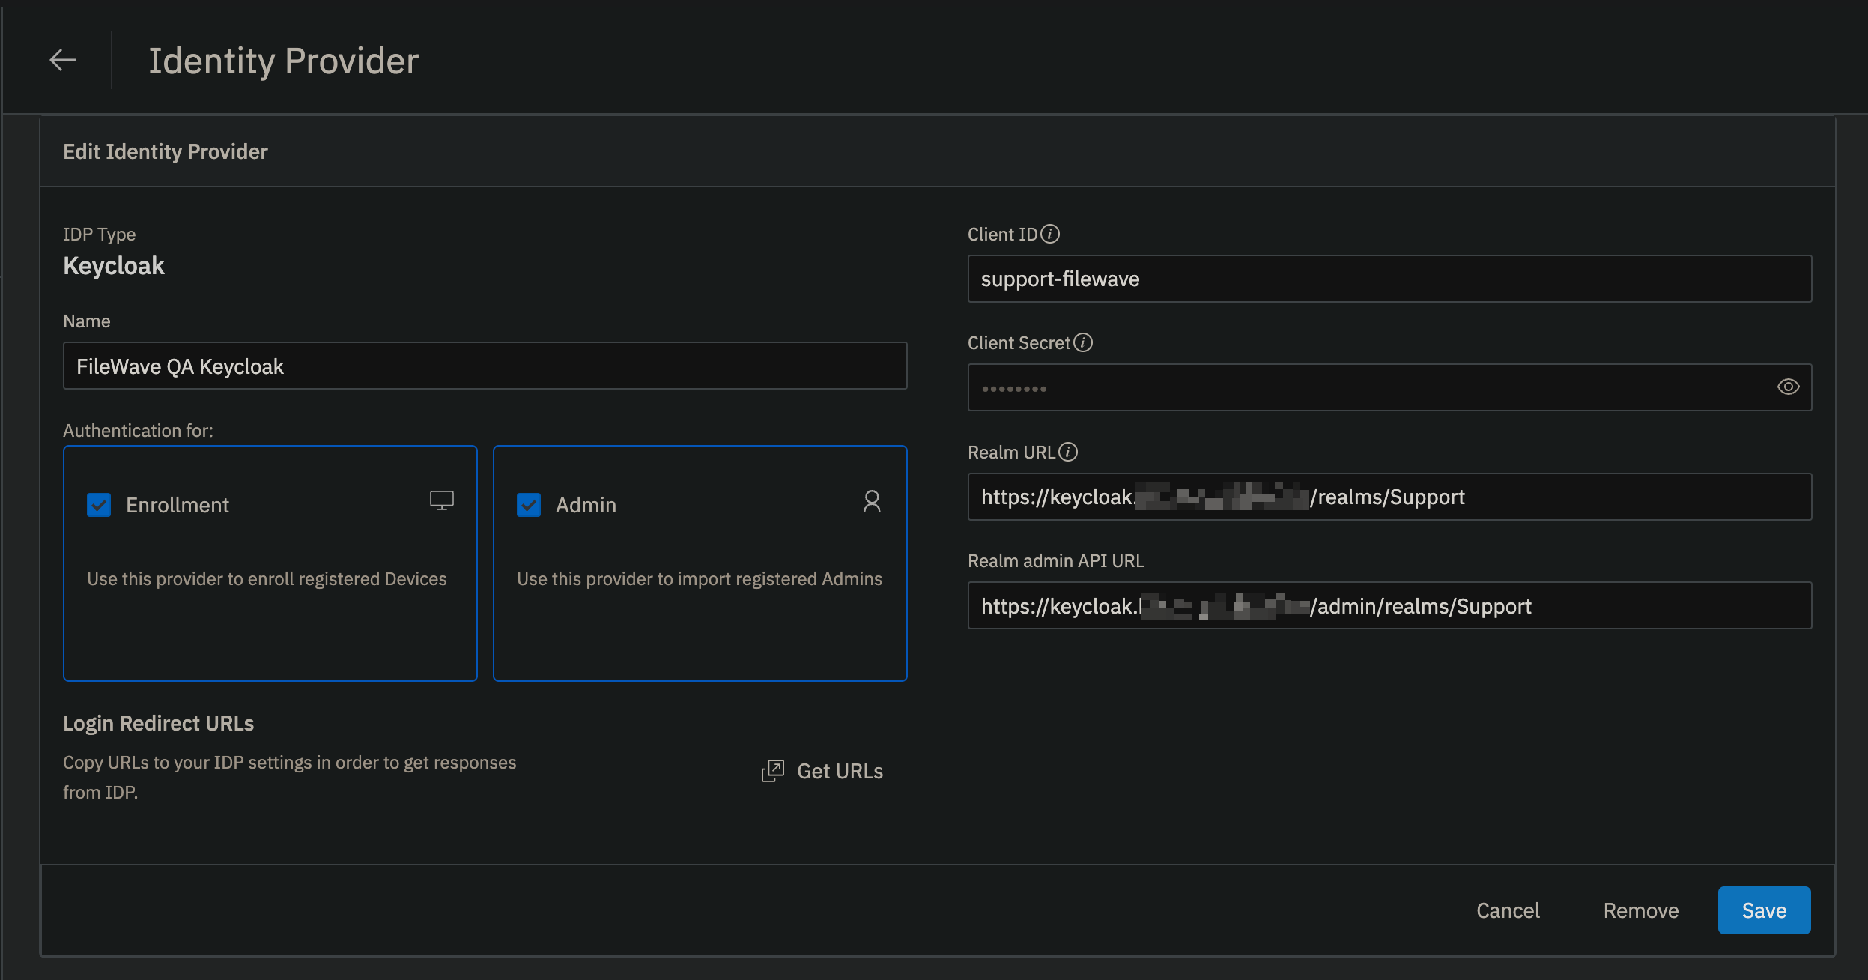Show info tooltip for Client Secret
The height and width of the screenshot is (980, 1868).
click(x=1083, y=342)
